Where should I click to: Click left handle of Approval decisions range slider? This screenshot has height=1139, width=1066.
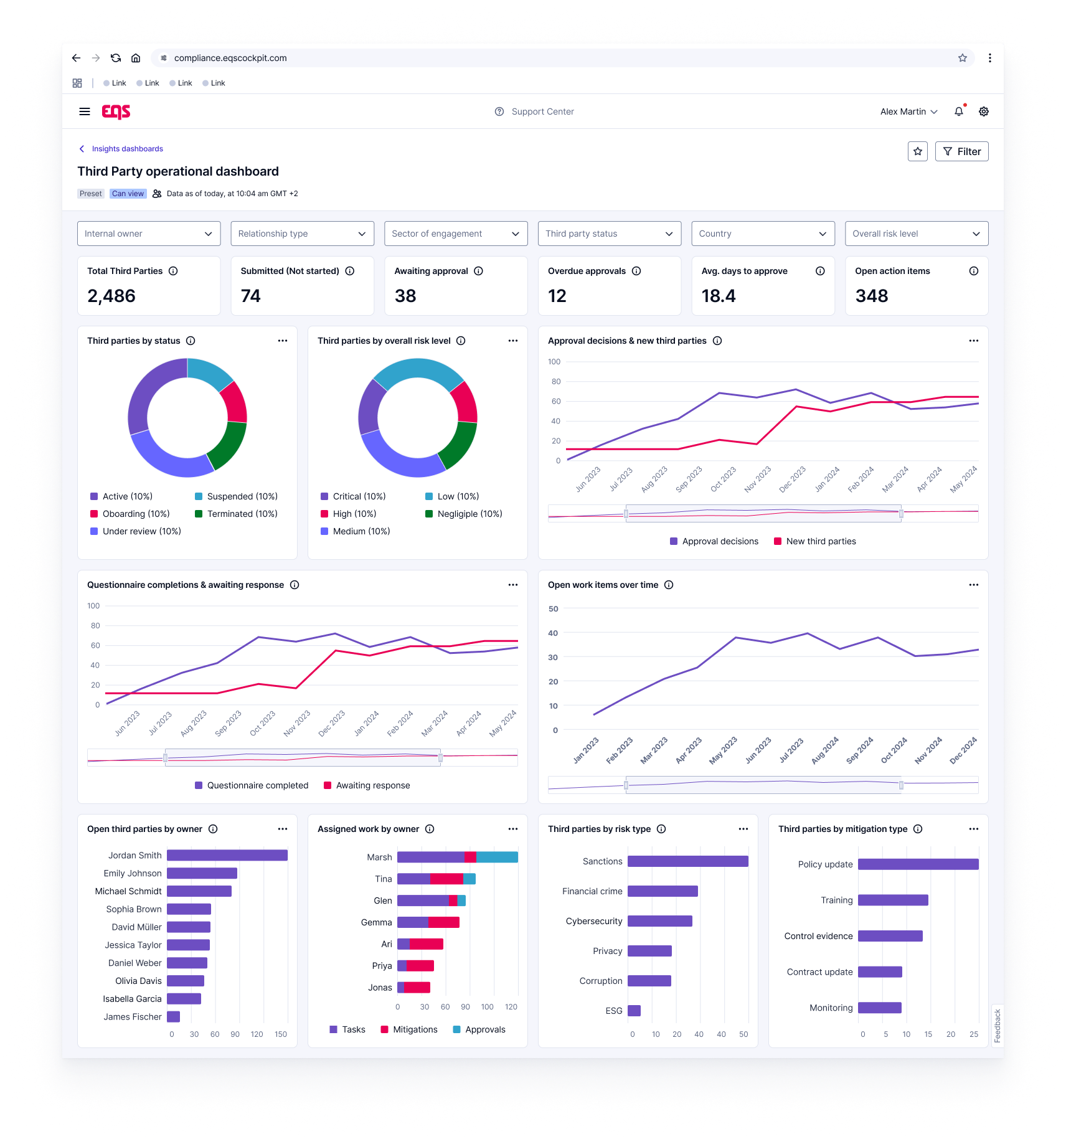pos(626,514)
